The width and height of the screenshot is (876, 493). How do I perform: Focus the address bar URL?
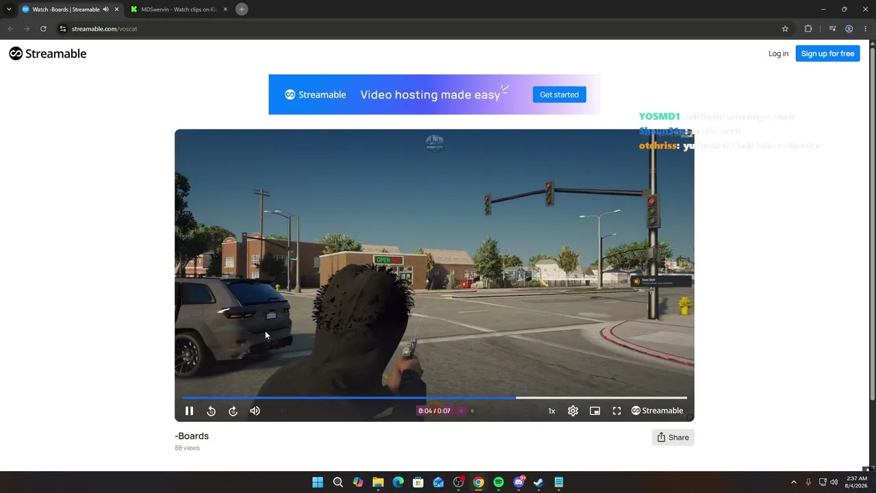(104, 29)
